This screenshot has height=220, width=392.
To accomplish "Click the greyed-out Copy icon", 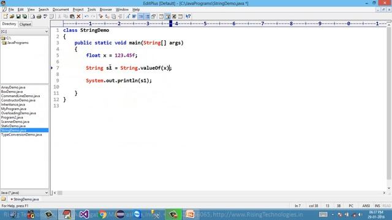I will point(66,16).
